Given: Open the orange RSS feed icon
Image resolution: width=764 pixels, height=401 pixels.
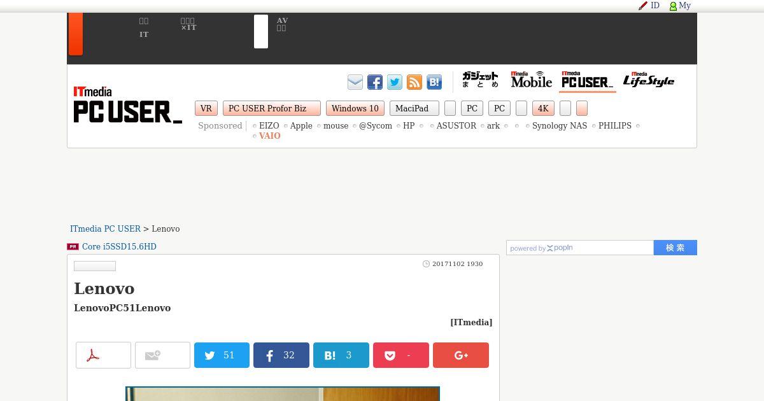Looking at the screenshot, I should 414,82.
